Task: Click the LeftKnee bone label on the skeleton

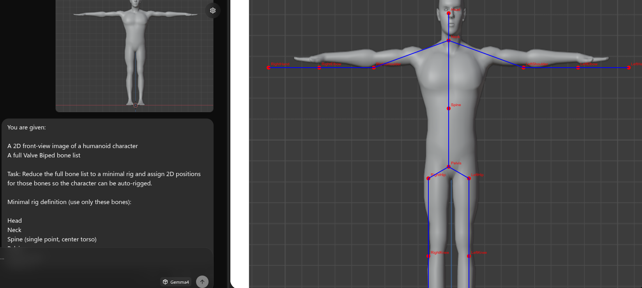Action: tap(479, 253)
